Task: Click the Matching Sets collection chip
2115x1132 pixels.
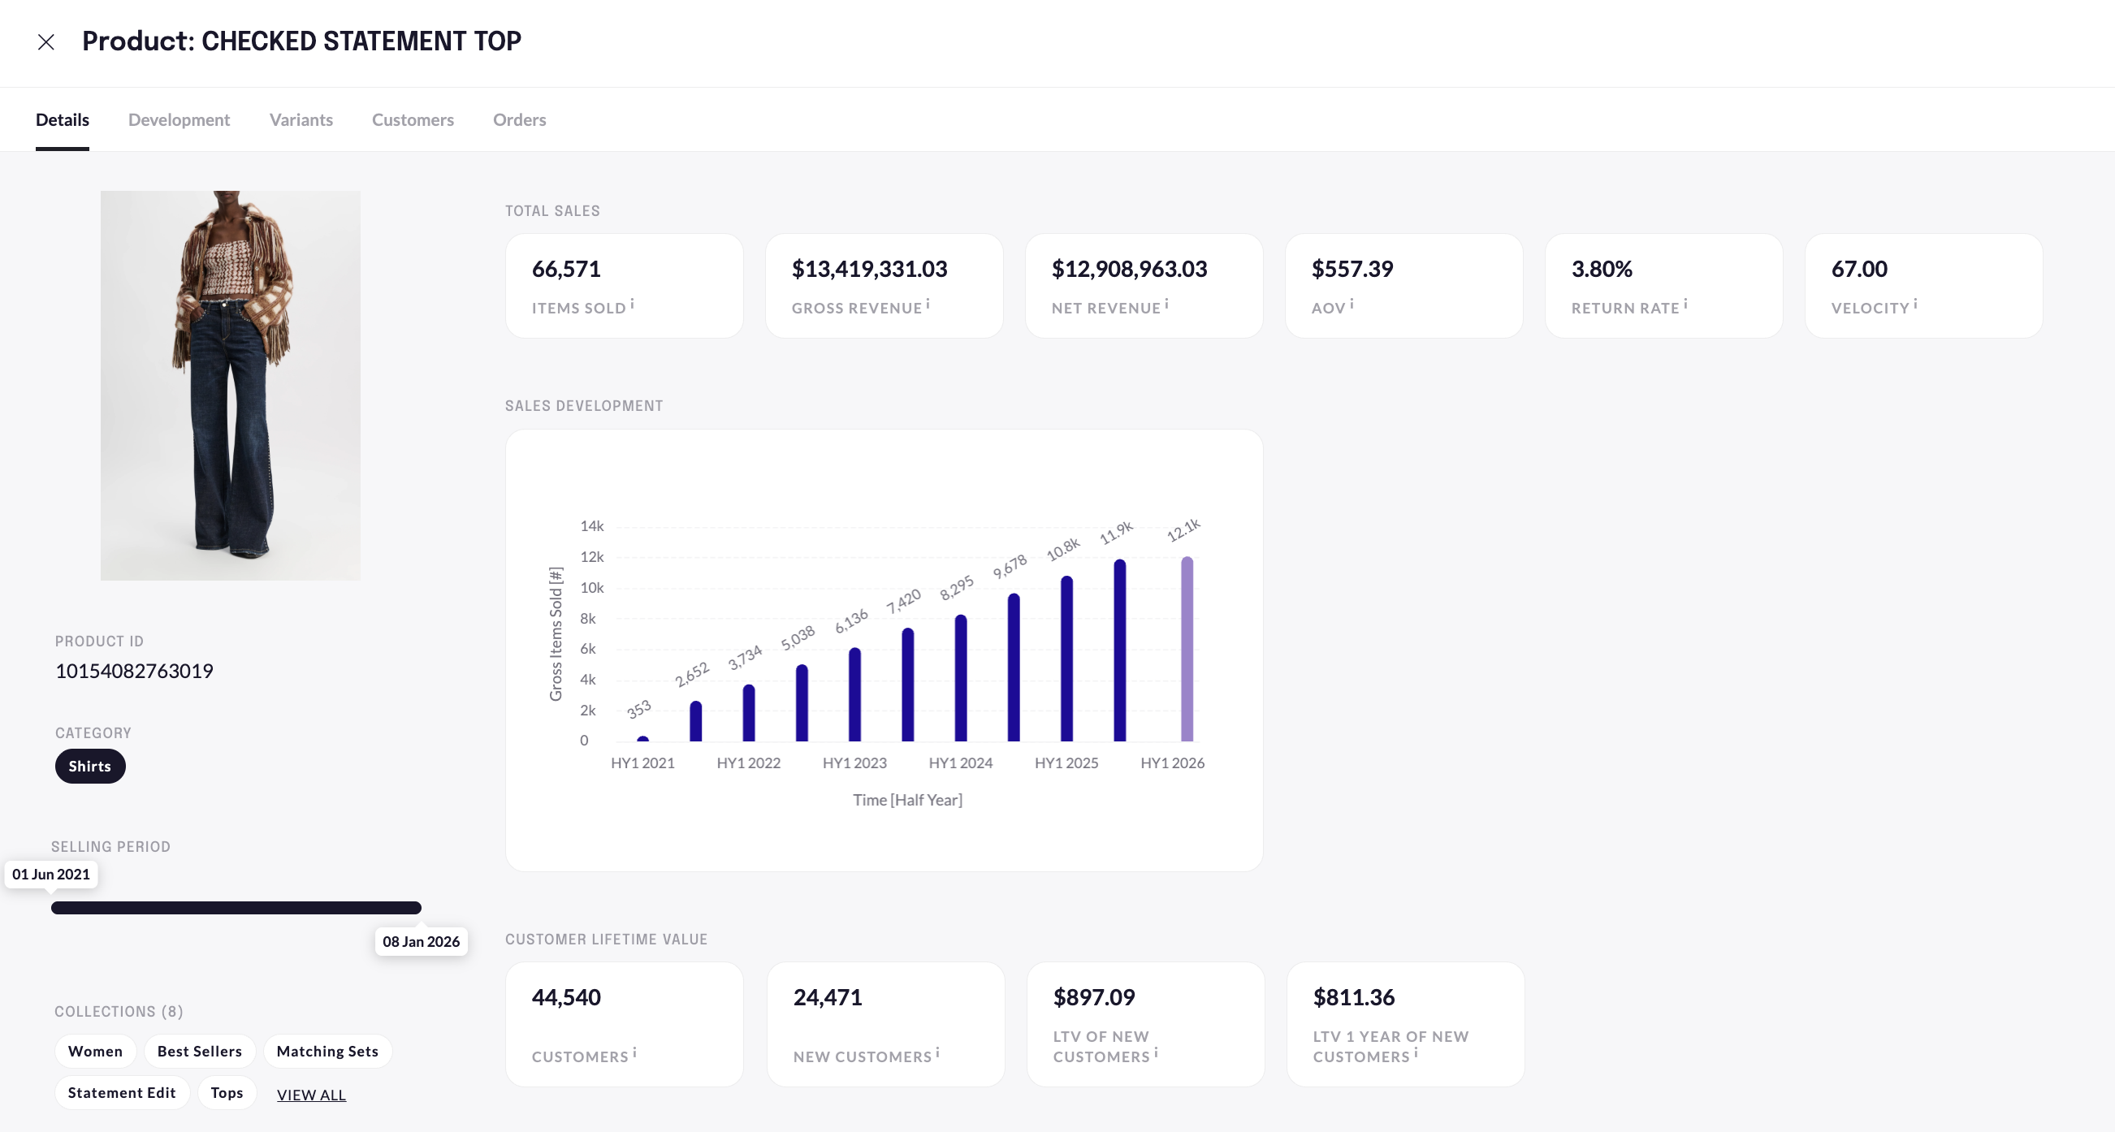Action: [327, 1052]
